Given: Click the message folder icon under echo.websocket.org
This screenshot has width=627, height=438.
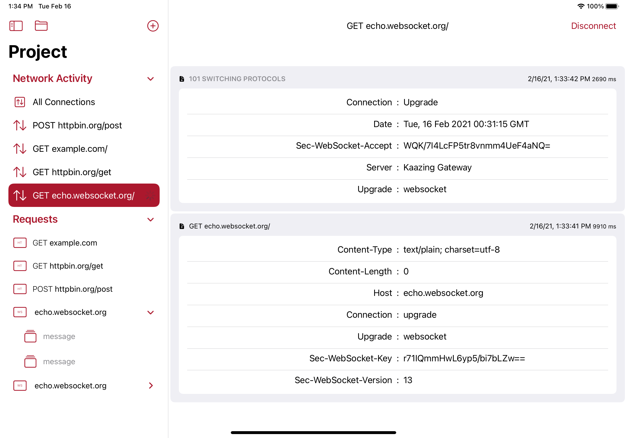Looking at the screenshot, I should coord(30,336).
